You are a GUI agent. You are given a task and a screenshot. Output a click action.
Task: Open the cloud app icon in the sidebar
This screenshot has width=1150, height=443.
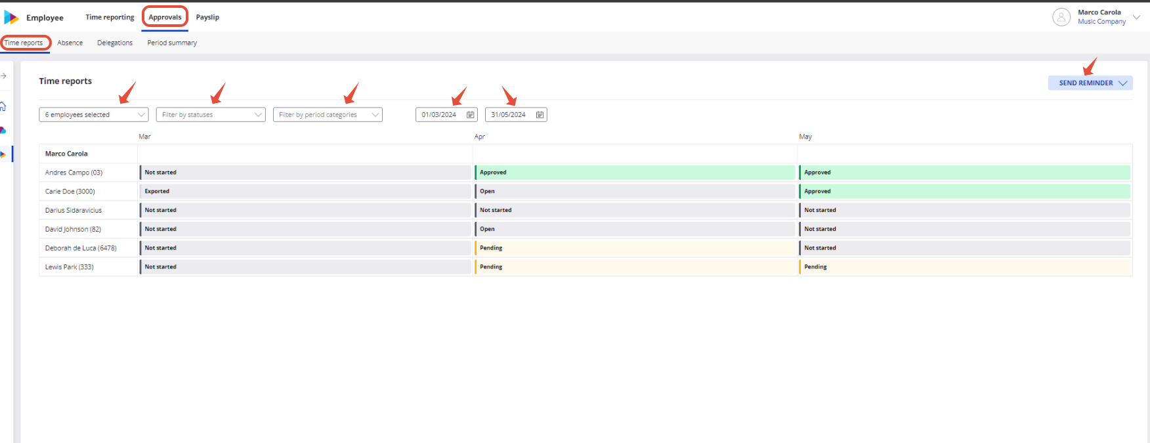tap(3, 130)
